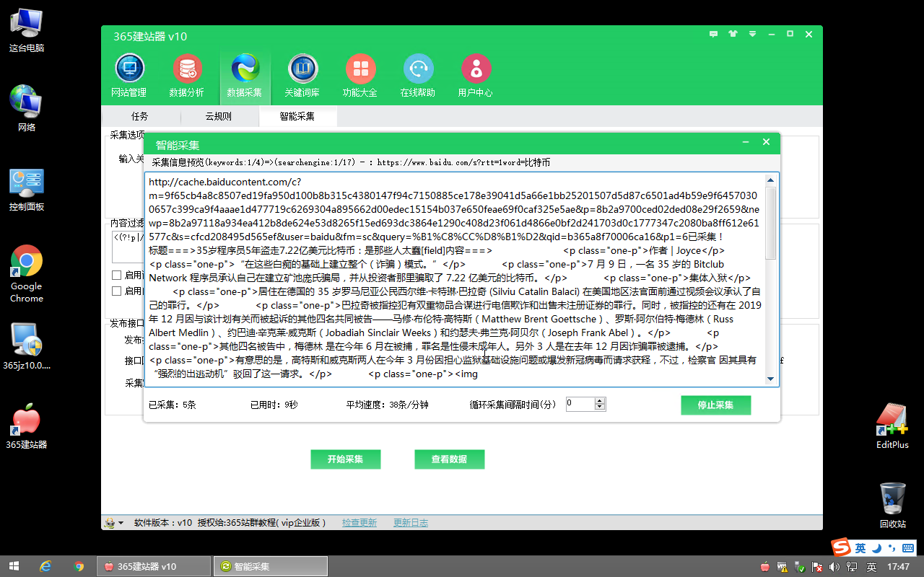Viewport: 924px width, 577px height.
Task: Click the apple tray icon in taskbar
Action: (765, 567)
